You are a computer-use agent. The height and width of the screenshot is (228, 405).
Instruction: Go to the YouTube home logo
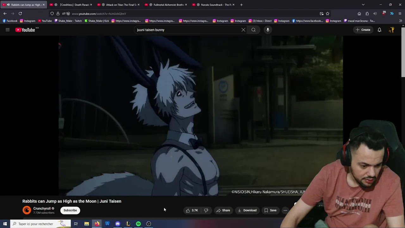point(25,30)
